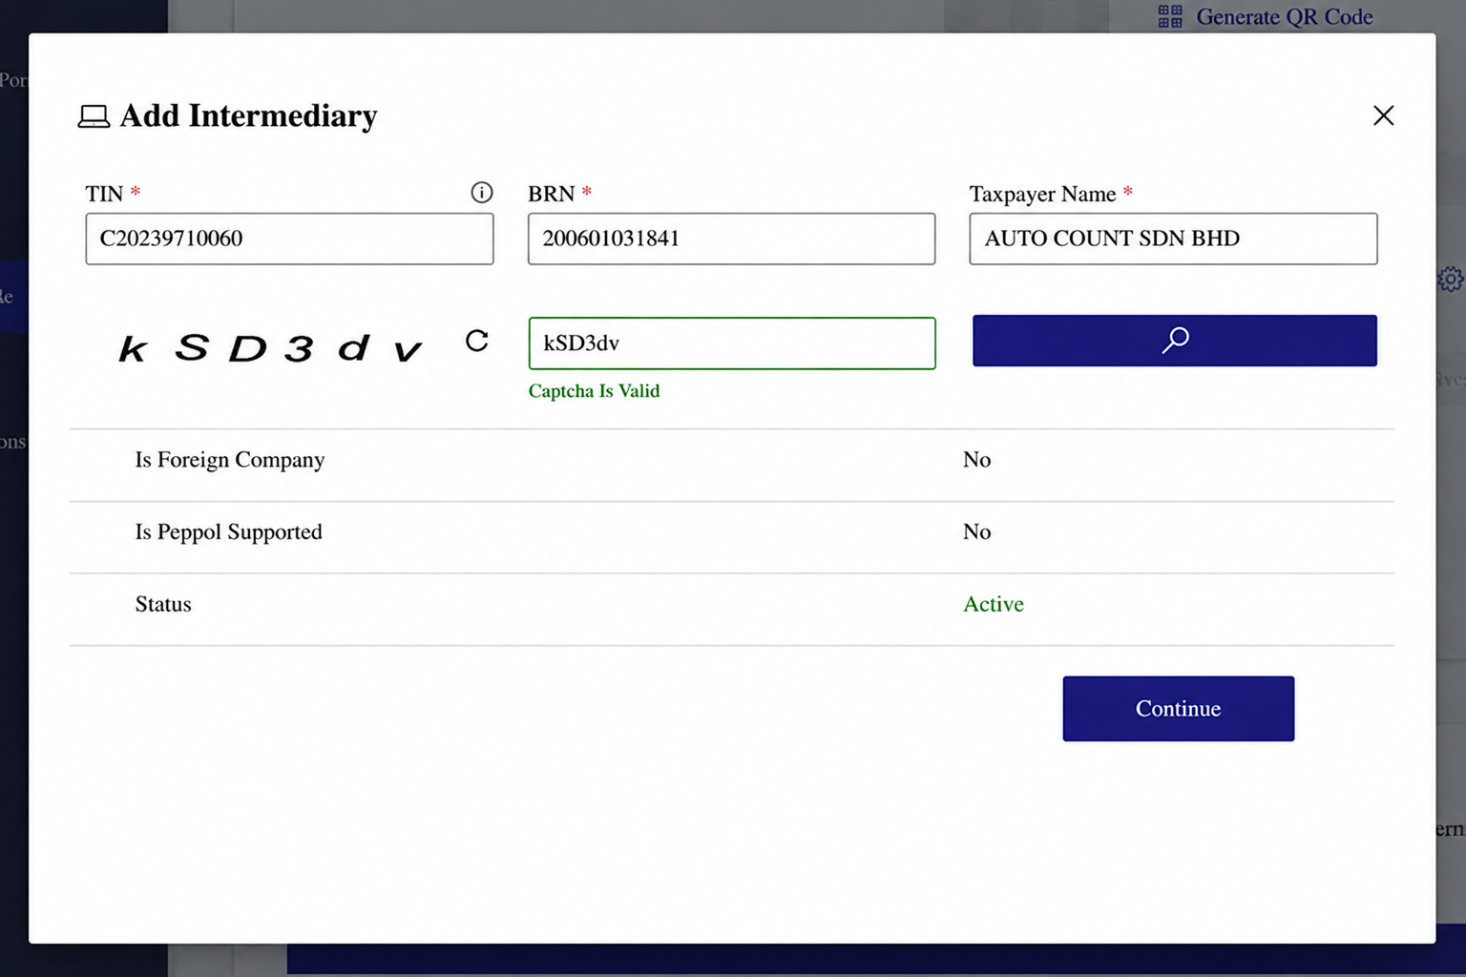This screenshot has height=977, width=1466.
Task: Close the Add Intermediary dialog
Action: coord(1383,115)
